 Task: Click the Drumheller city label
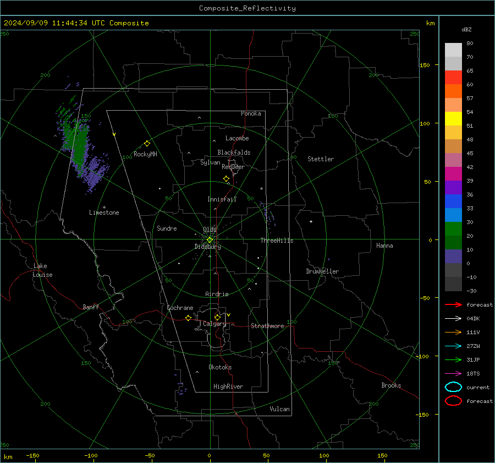(322, 271)
